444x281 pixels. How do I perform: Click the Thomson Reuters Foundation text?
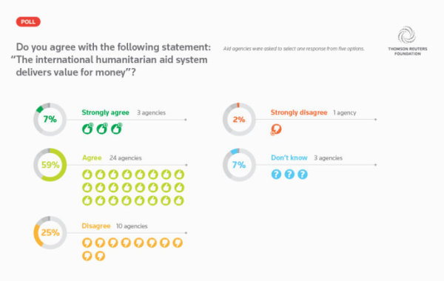tap(408, 51)
